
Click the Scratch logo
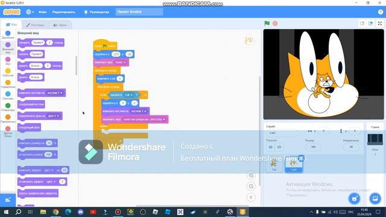tap(11, 12)
